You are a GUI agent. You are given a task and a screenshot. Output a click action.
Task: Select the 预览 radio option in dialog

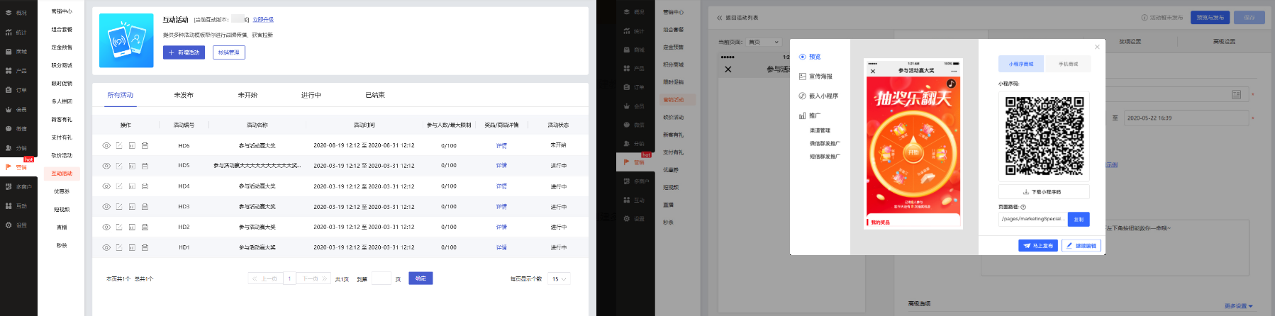[x=810, y=57]
